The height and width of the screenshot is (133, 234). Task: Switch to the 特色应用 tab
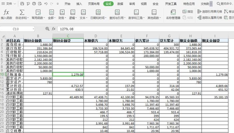coord(189,4)
